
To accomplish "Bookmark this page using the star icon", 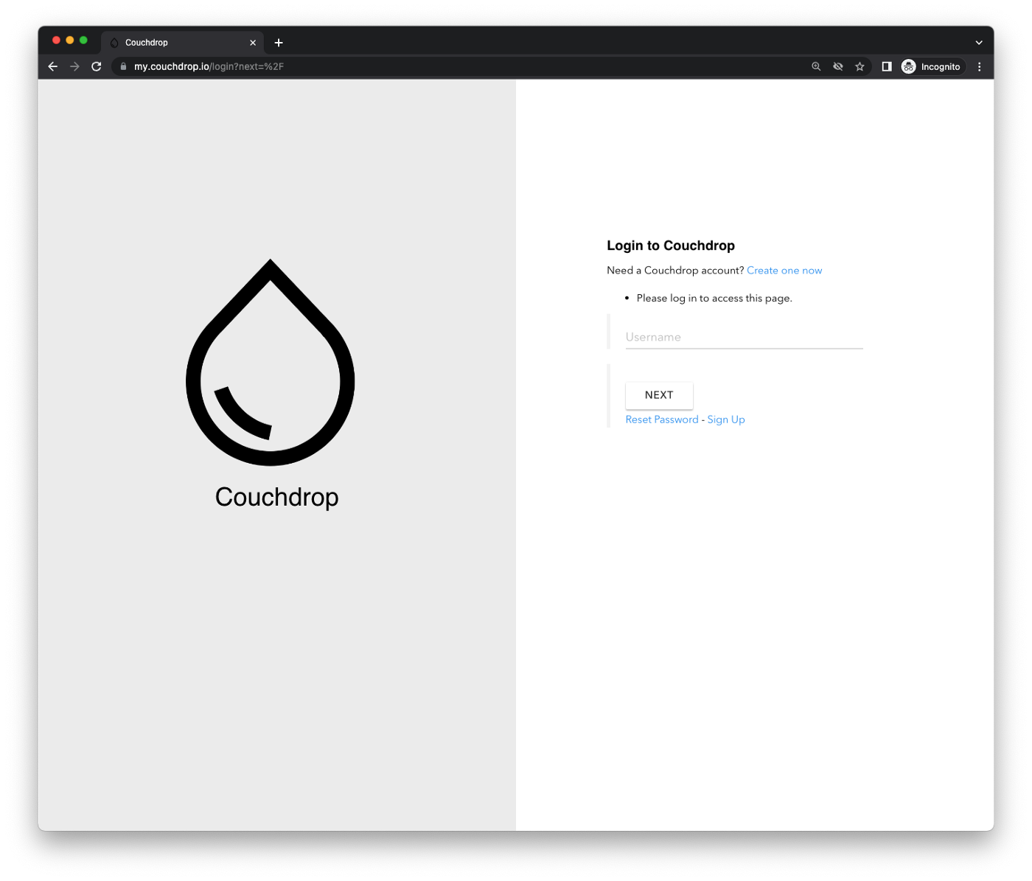I will (860, 66).
